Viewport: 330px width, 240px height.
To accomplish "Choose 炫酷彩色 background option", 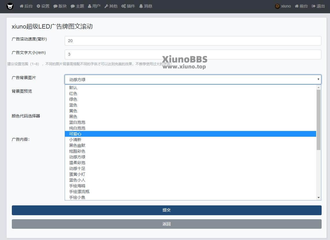I will (191, 151).
